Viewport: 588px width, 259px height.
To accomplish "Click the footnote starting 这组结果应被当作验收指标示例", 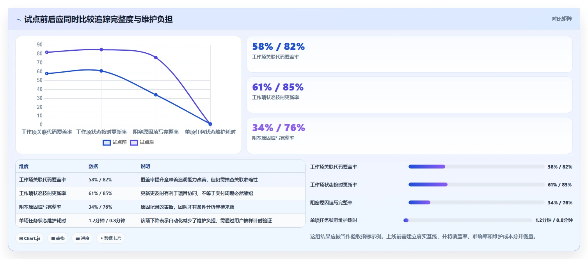I will coord(423,236).
